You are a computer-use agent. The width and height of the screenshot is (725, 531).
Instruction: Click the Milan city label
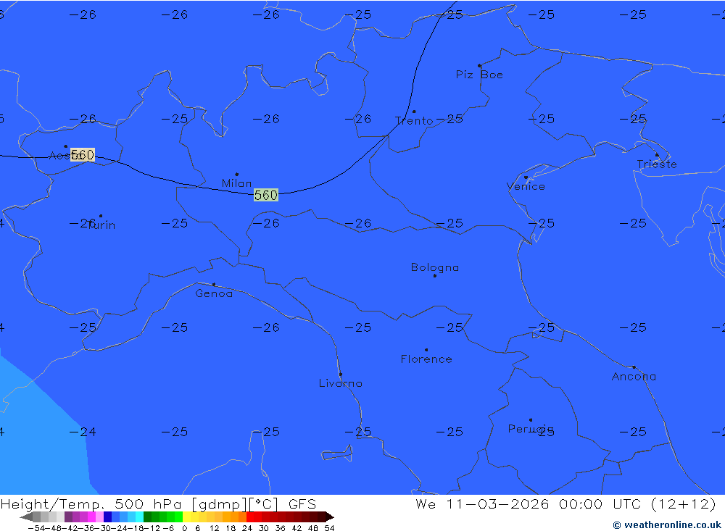tap(237, 183)
